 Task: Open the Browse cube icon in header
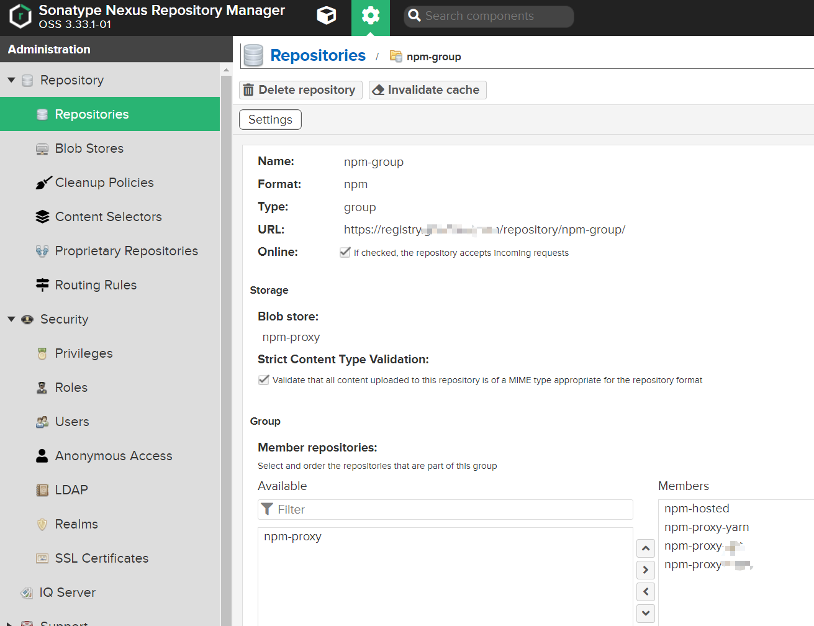tap(327, 16)
